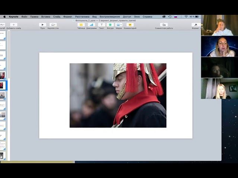Open the Правка menu
This screenshot has width=238, height=178.
[x=34, y=17]
